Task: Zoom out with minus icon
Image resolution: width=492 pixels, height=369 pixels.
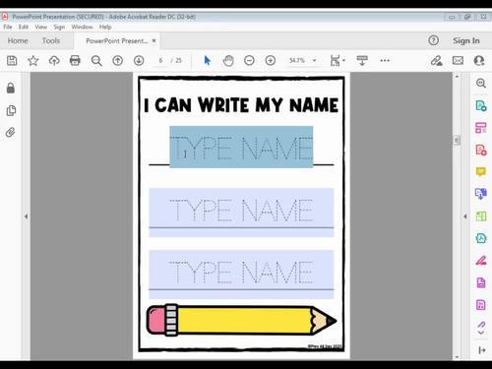Action: click(249, 61)
